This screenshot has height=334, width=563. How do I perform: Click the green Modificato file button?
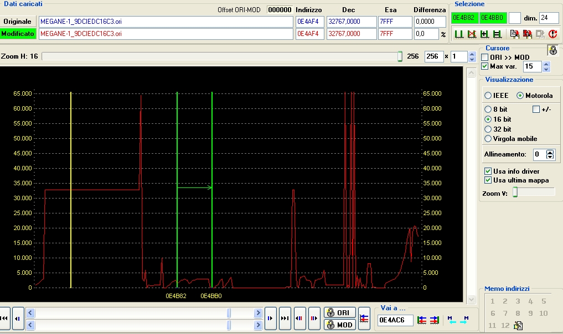tap(18, 34)
